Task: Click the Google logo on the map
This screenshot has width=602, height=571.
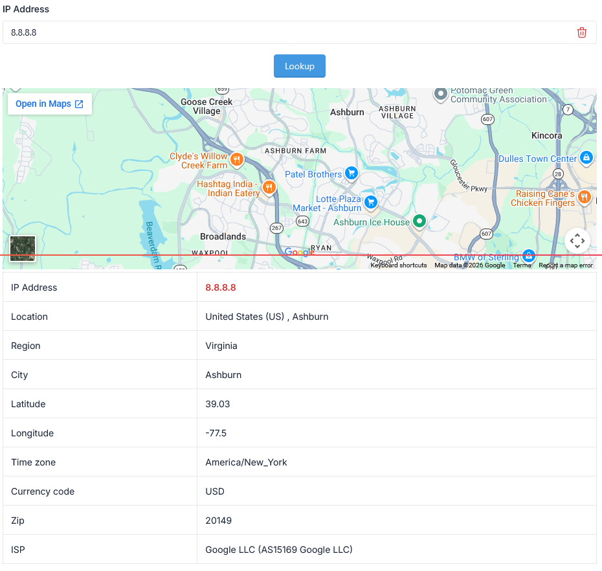Action: 300,252
